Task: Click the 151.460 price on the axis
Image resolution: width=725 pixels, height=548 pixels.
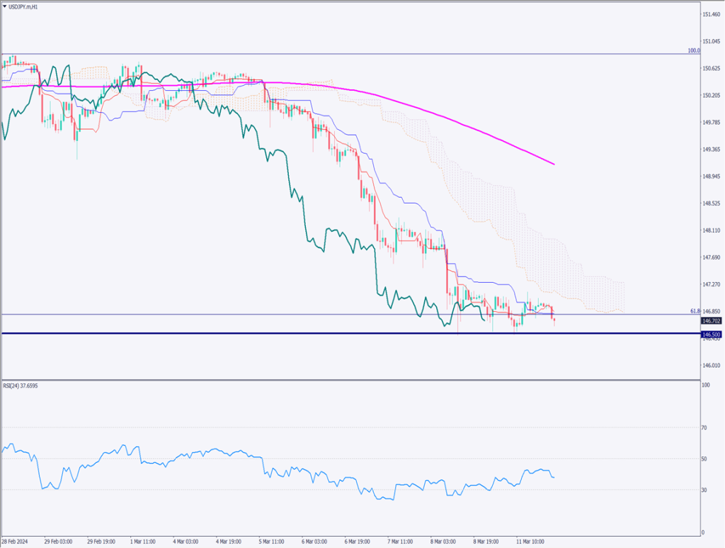Action: pyautogui.click(x=711, y=15)
